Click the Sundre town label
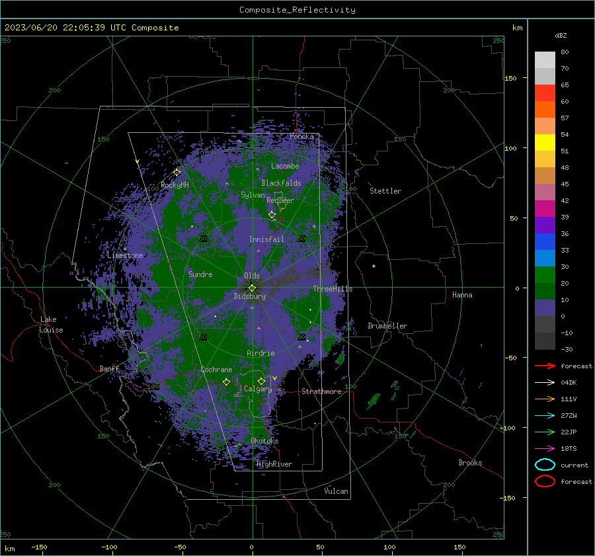The width and height of the screenshot is (595, 556). (200, 274)
